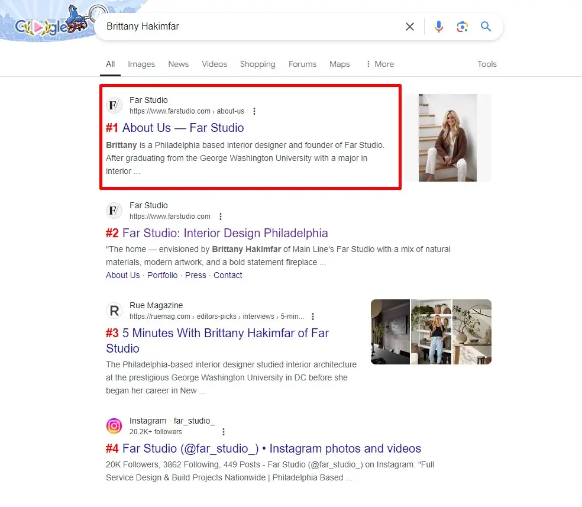The image size is (582, 507).
Task: Open the Tools button
Action: pyautogui.click(x=487, y=64)
